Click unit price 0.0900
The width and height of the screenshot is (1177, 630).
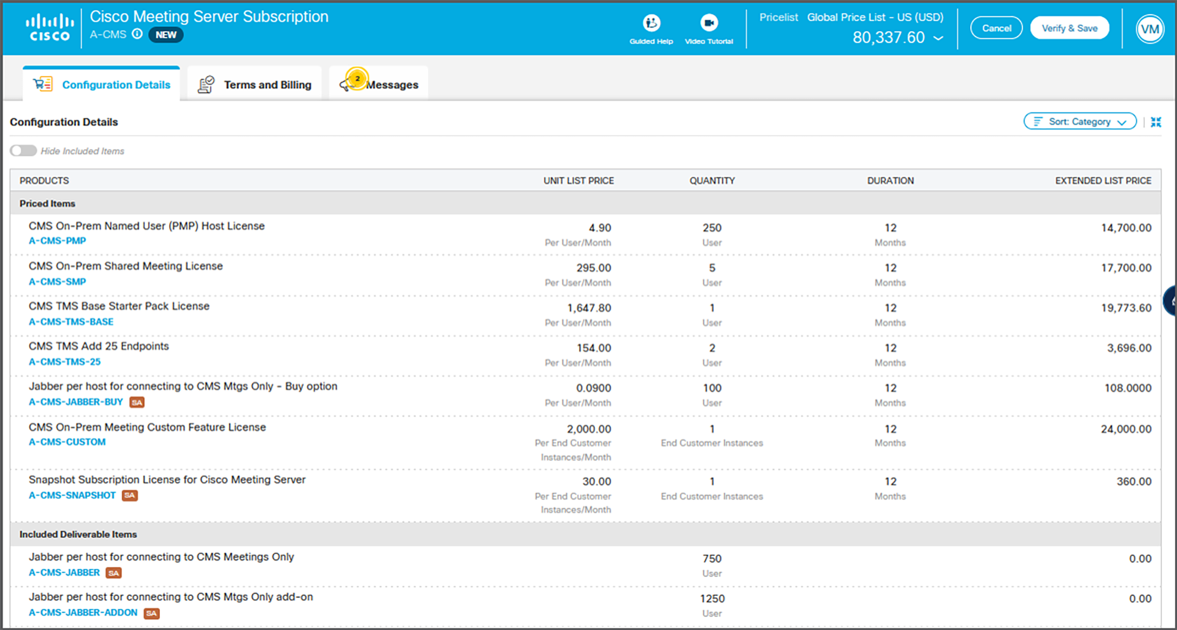click(x=594, y=389)
